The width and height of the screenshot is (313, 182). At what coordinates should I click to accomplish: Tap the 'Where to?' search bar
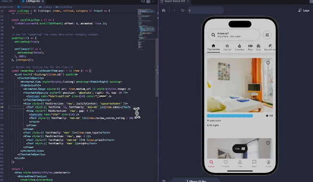[234, 35]
